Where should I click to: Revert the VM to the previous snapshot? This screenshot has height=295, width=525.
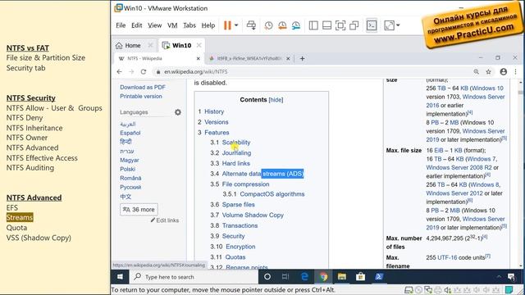282,25
